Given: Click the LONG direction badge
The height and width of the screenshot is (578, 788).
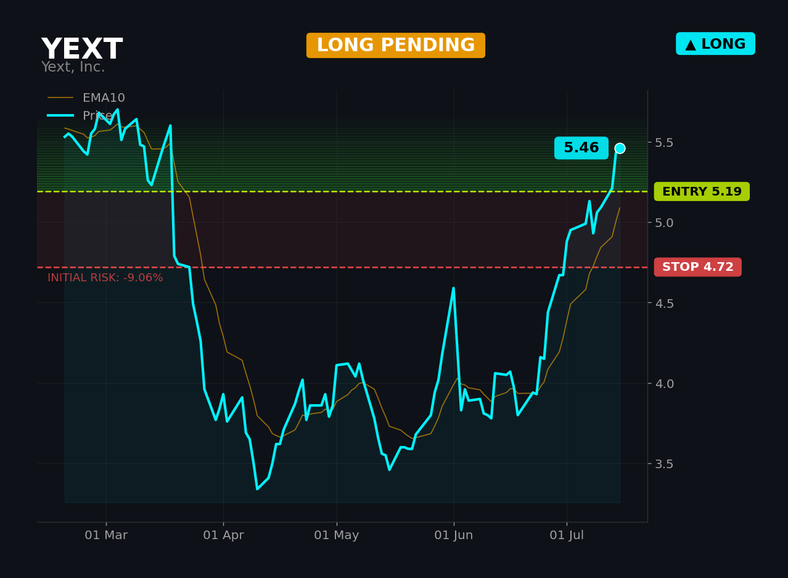Looking at the screenshot, I should [715, 44].
